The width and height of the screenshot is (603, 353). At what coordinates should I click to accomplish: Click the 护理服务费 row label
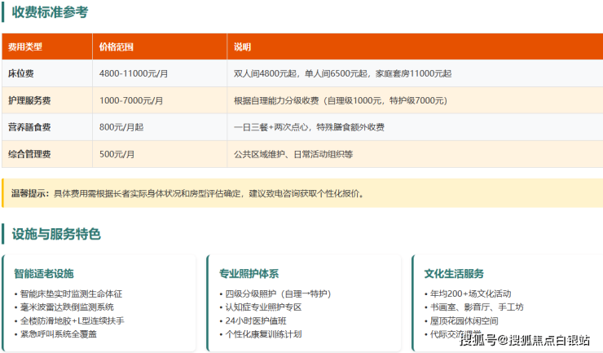coord(29,100)
